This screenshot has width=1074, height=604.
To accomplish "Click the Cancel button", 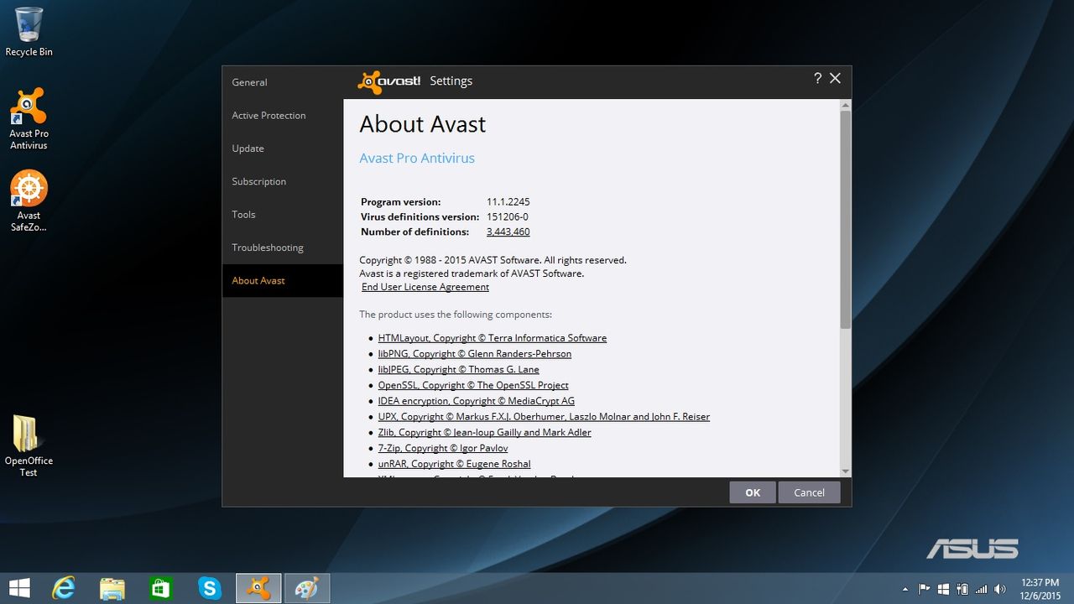I will (x=809, y=492).
